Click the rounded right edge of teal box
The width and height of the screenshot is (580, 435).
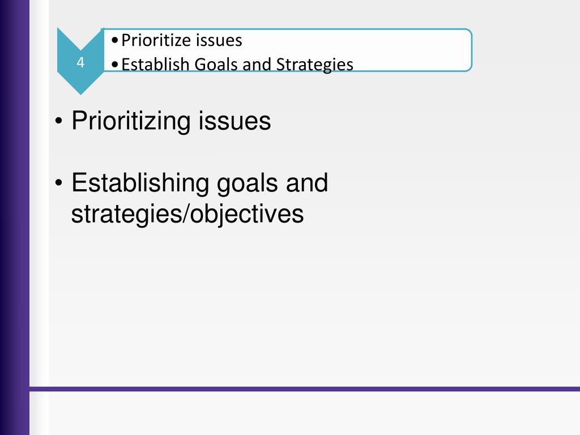pos(470,50)
